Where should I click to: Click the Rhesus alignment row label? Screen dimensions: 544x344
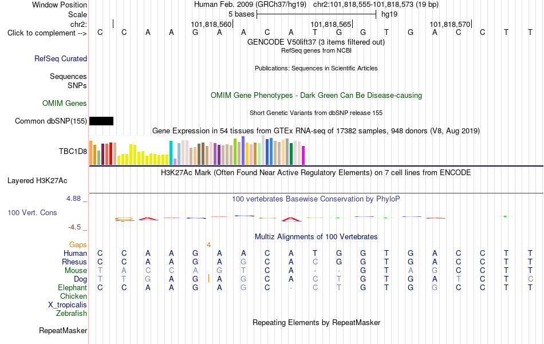(x=74, y=262)
